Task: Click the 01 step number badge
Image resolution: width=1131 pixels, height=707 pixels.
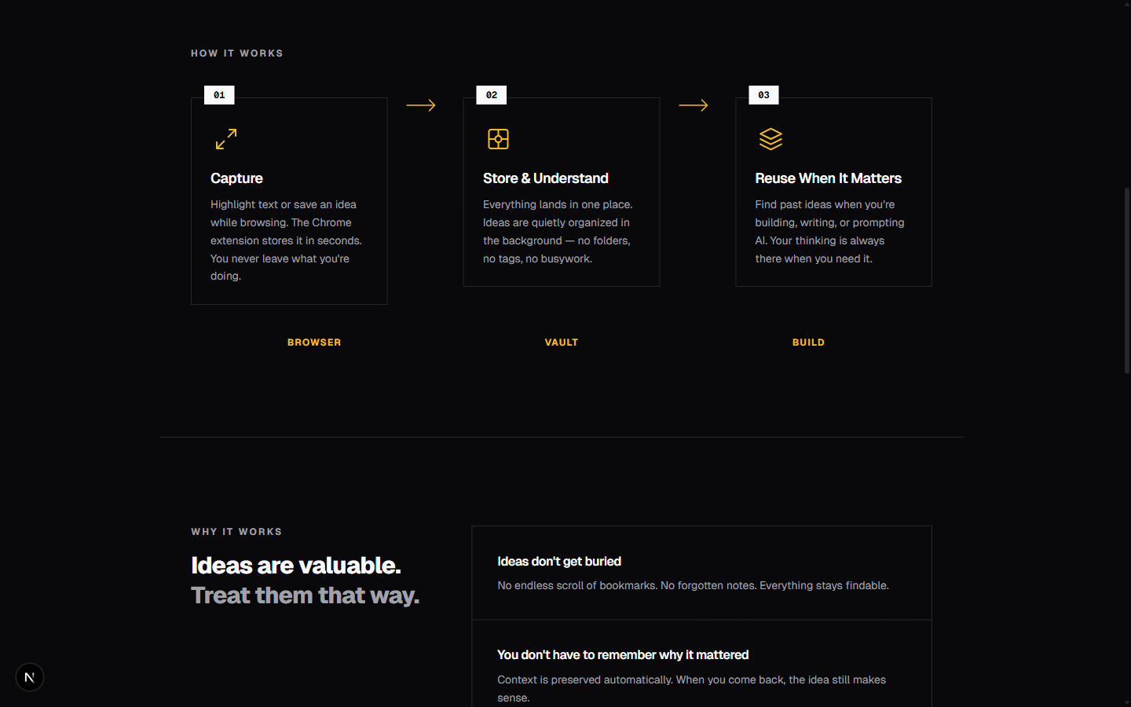Action: [218, 94]
